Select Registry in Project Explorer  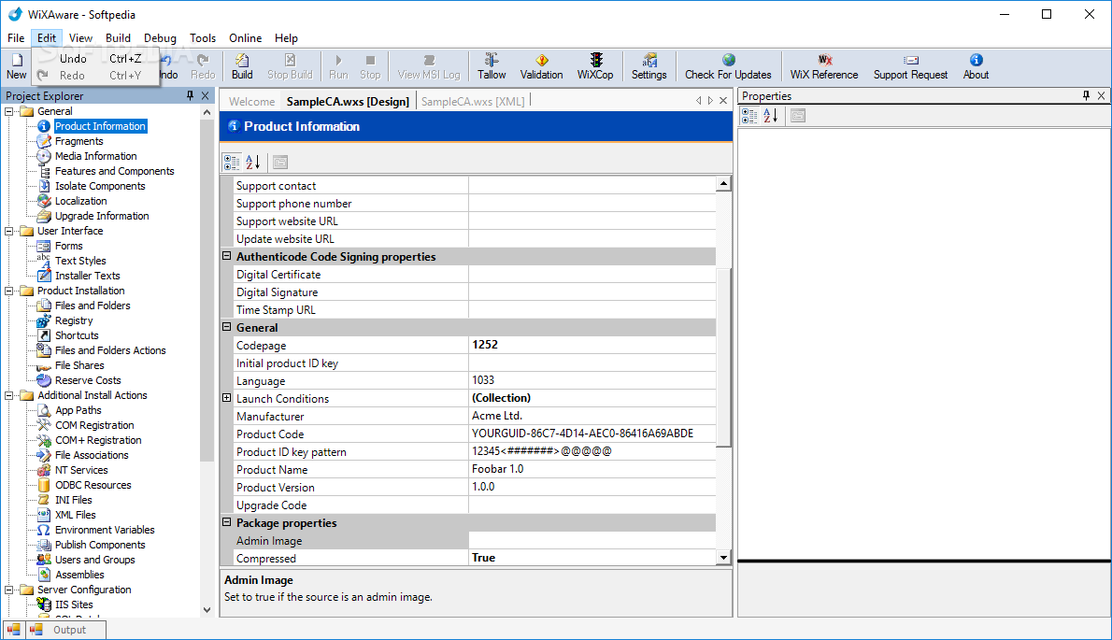coord(74,320)
